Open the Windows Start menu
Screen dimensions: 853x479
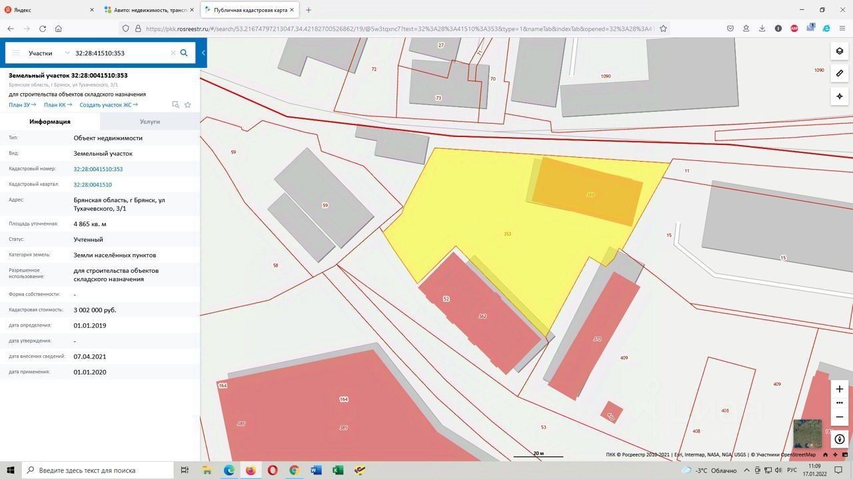(11, 470)
